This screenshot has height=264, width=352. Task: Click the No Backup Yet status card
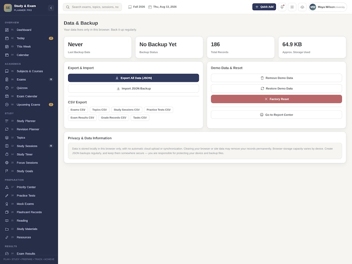pyautogui.click(x=169, y=47)
